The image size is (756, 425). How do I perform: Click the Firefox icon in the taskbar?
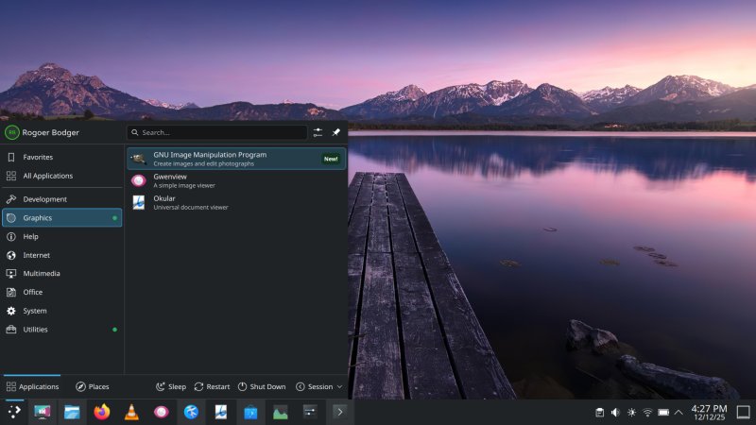102,412
